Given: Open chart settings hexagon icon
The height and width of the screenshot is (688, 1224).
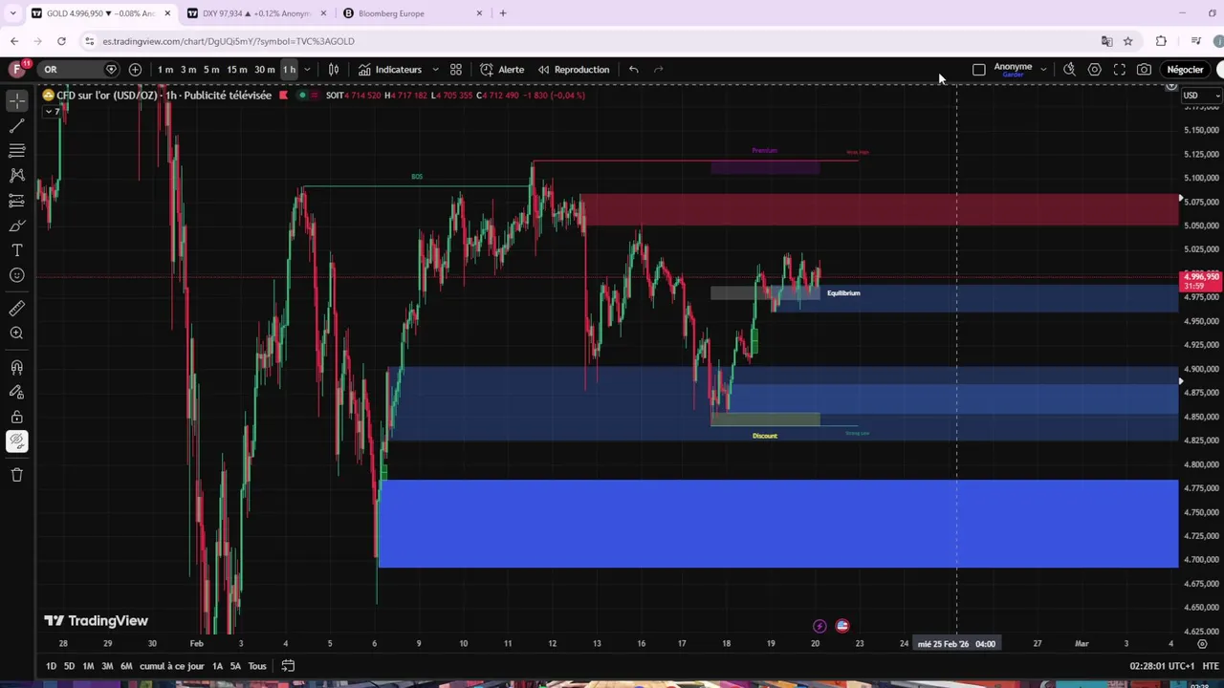Looking at the screenshot, I should coord(1094,69).
